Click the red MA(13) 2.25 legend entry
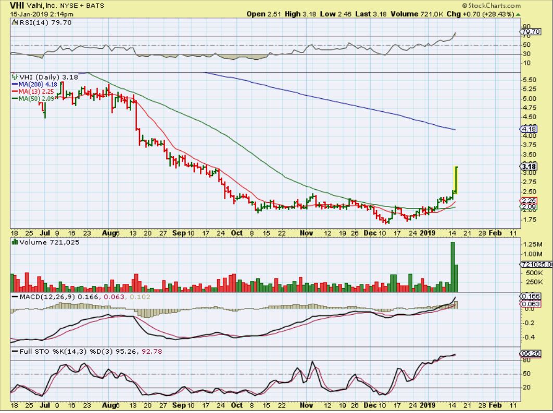Screen dimensions: 553x413 [33, 92]
